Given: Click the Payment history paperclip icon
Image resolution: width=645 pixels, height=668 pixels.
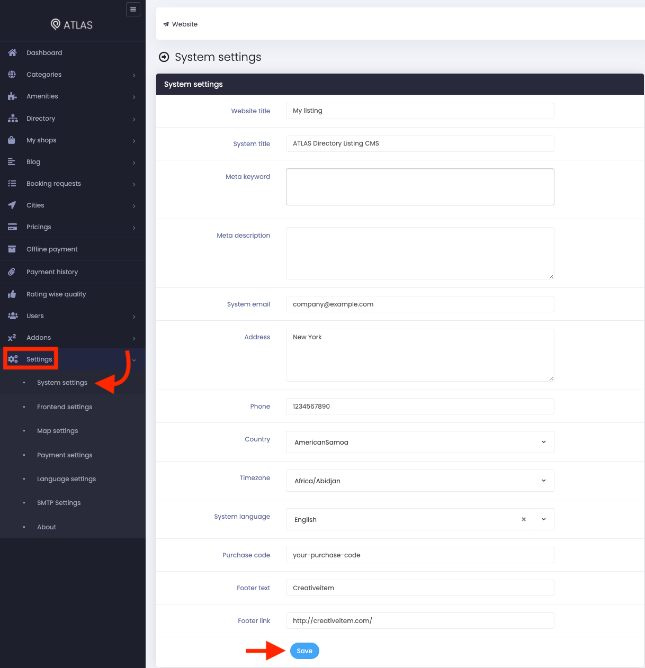Looking at the screenshot, I should pyautogui.click(x=12, y=272).
